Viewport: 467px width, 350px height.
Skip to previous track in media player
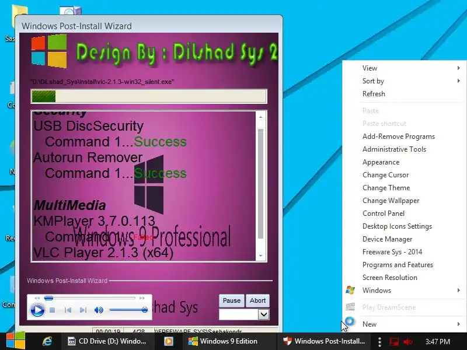(x=68, y=310)
